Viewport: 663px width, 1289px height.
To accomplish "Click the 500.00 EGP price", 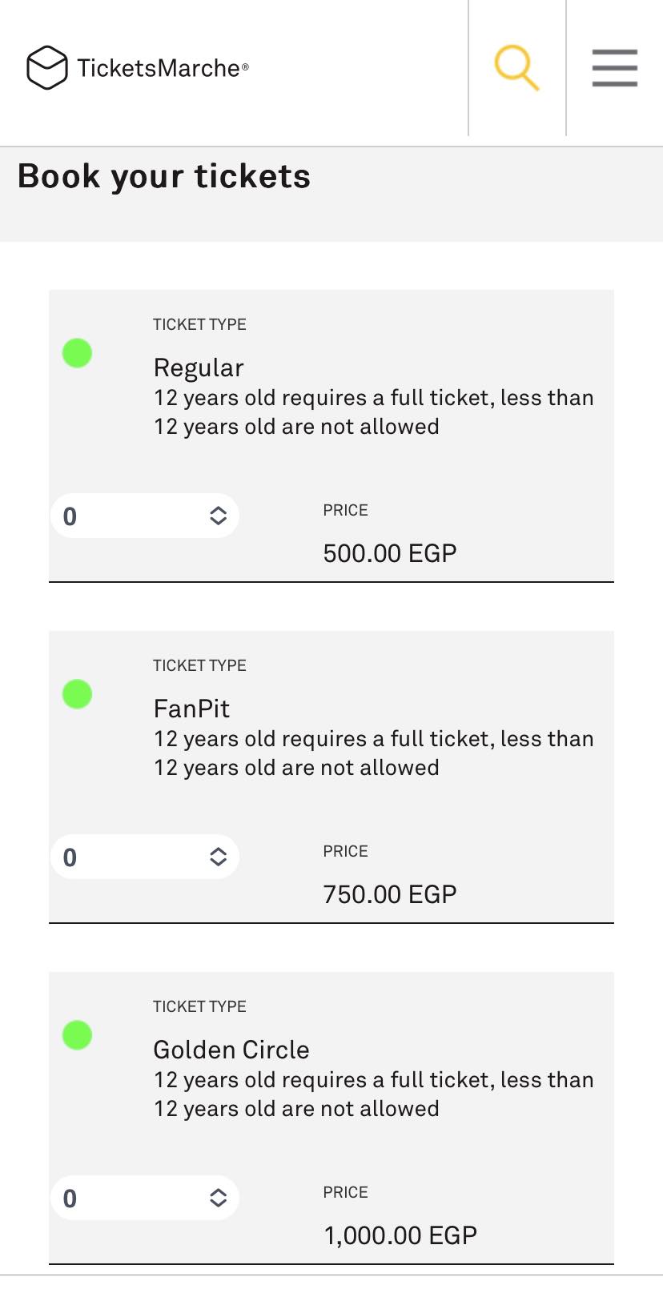I will 390,553.
